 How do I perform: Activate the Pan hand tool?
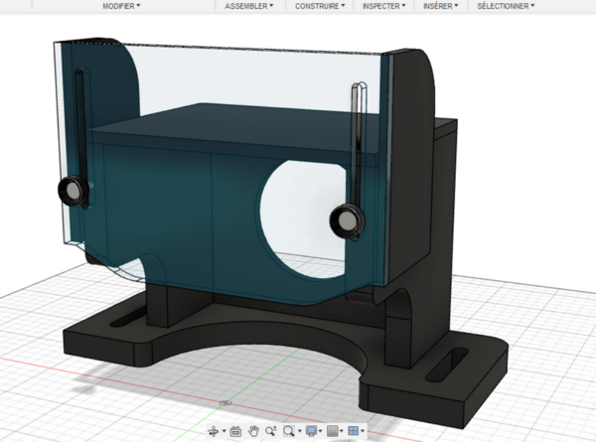pyautogui.click(x=253, y=431)
